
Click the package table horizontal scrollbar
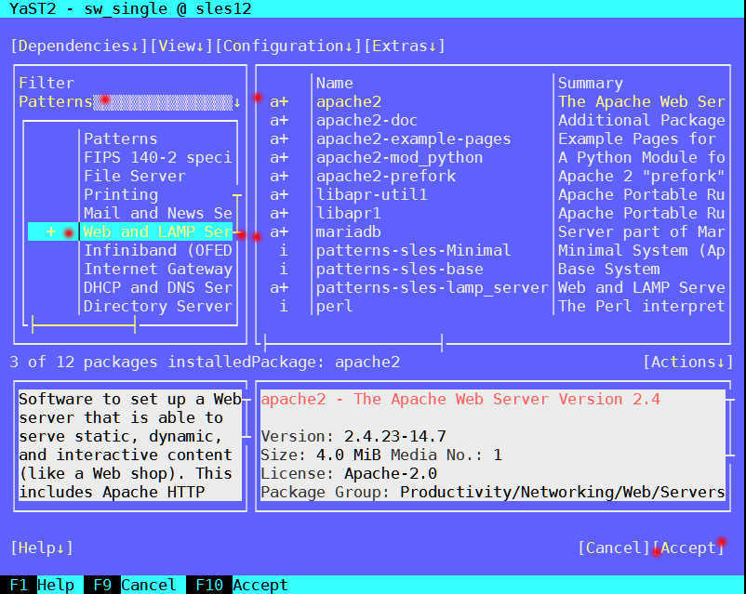[353, 343]
